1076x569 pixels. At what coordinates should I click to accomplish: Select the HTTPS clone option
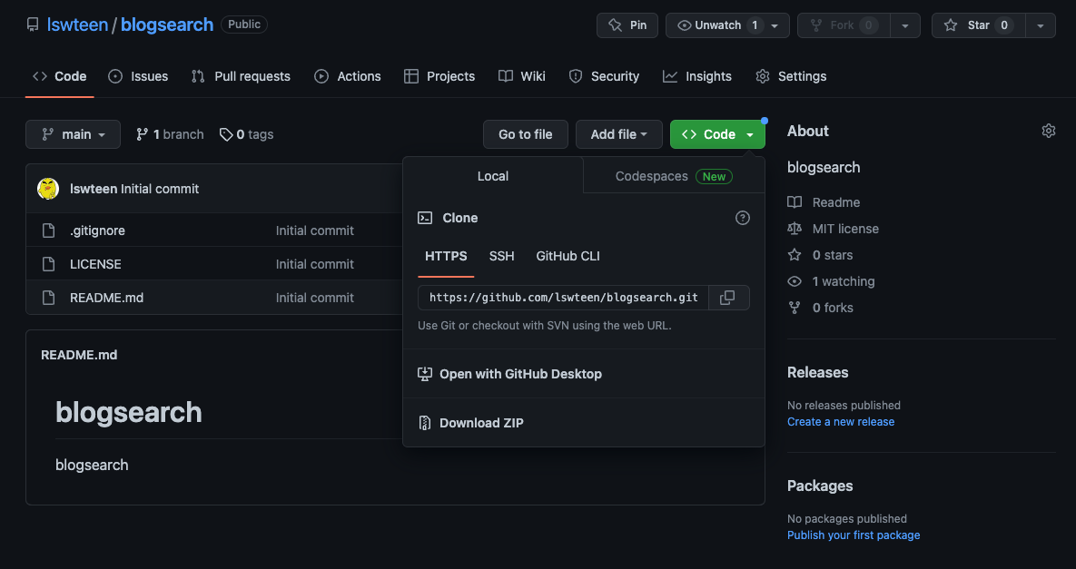(x=446, y=256)
